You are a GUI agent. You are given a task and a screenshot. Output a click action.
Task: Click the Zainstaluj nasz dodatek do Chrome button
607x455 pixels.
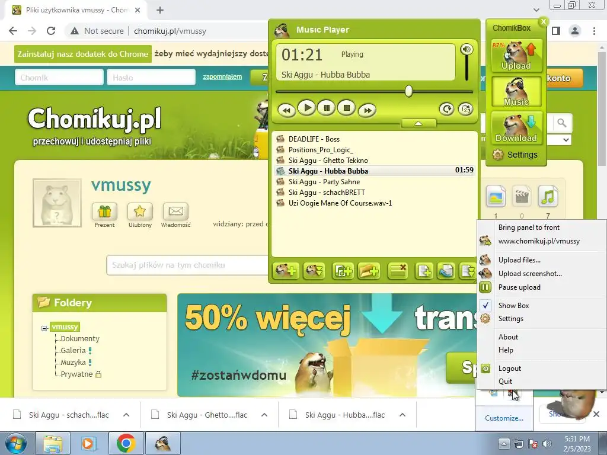pos(83,54)
